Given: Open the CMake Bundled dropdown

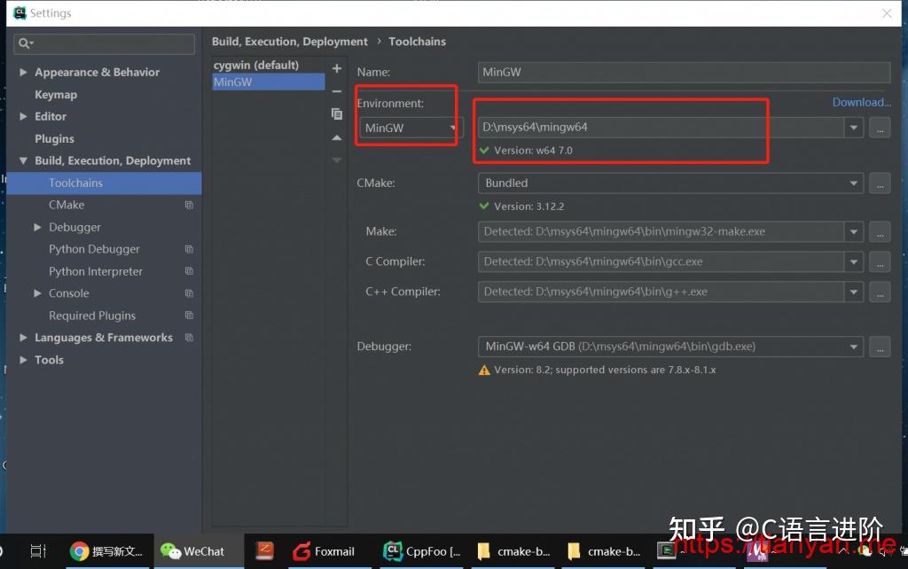Looking at the screenshot, I should click(x=854, y=183).
